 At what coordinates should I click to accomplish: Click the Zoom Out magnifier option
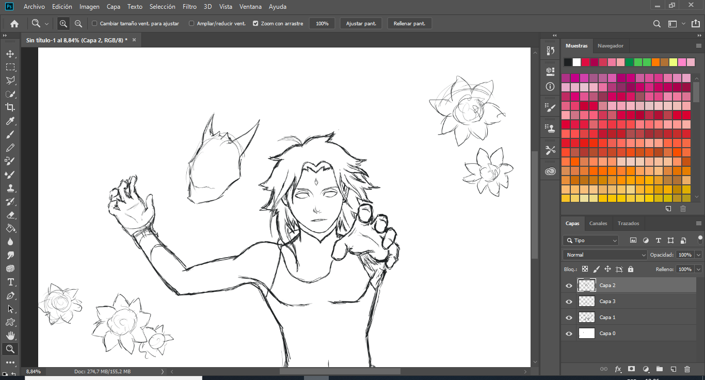78,24
